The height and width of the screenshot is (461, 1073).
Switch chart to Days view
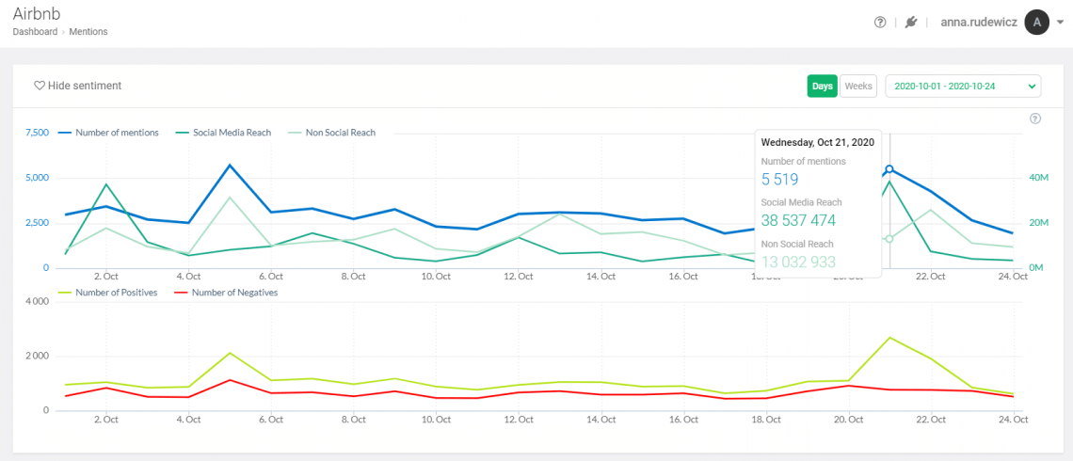pyautogui.click(x=823, y=86)
